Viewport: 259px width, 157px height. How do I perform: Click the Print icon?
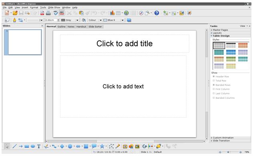[x=48, y=13]
